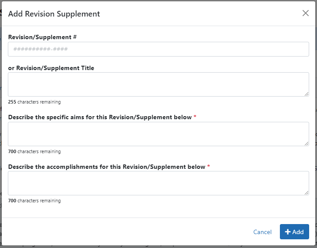317x248 pixels.
Task: Click the plus icon on Add button
Action: (x=288, y=232)
